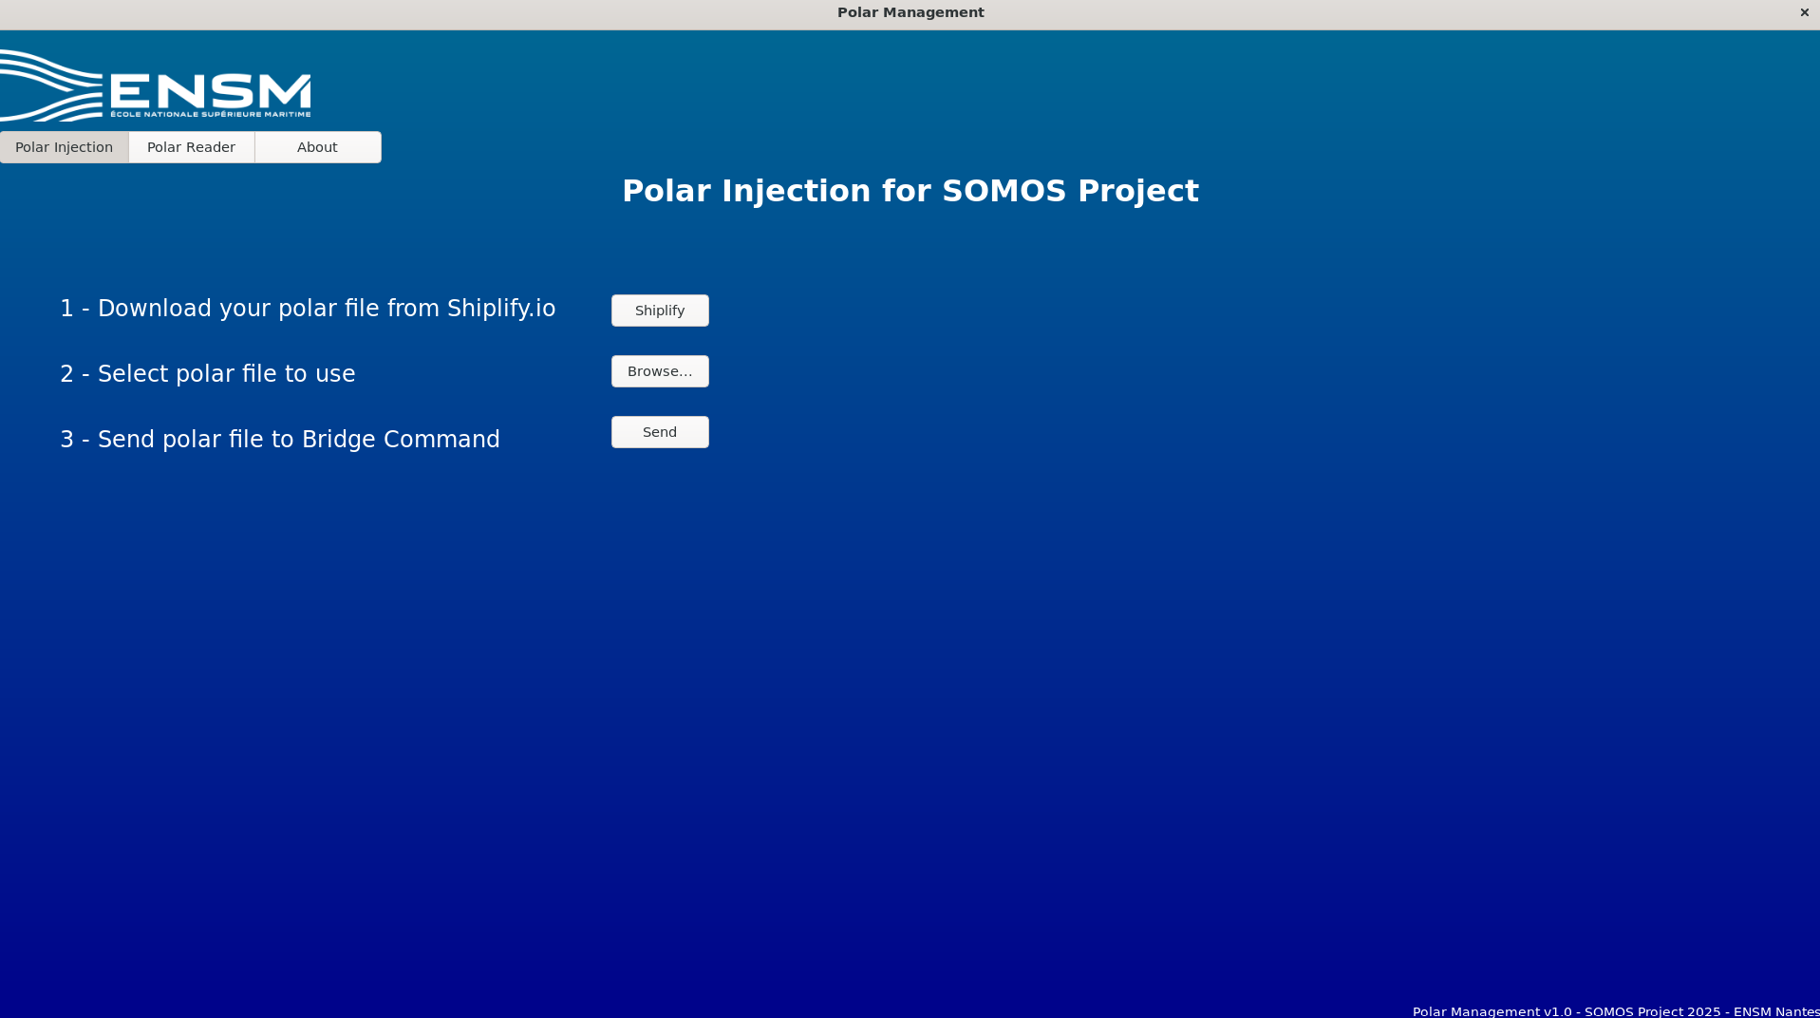The width and height of the screenshot is (1820, 1018).
Task: Click the step 2 Select polar file label
Action: (207, 374)
